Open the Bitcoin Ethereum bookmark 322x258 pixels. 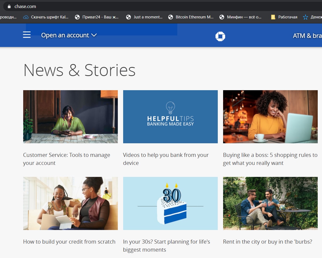click(191, 17)
